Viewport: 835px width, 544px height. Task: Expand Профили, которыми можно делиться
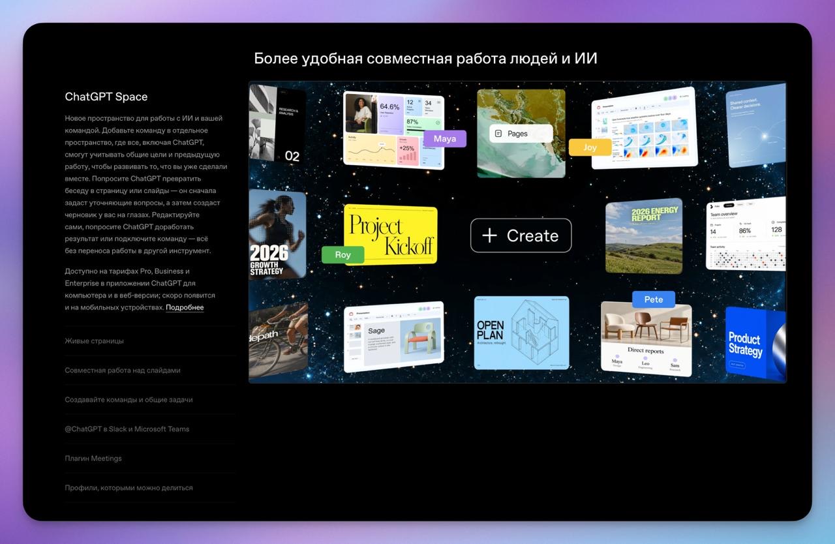pos(149,488)
